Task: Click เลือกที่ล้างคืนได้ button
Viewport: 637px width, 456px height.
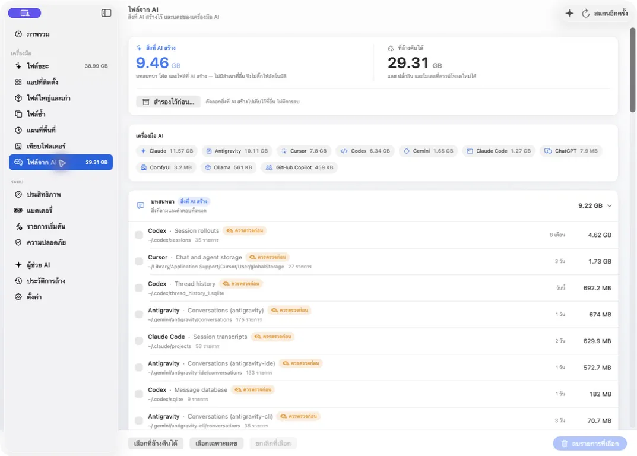Action: point(156,444)
